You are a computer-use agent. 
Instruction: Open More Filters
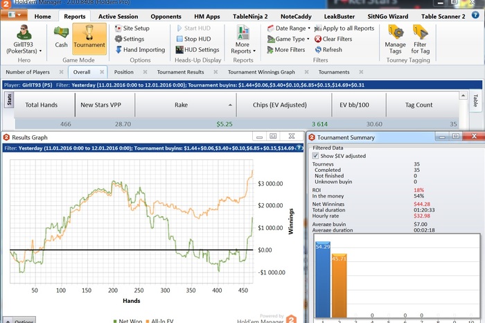[286, 50]
